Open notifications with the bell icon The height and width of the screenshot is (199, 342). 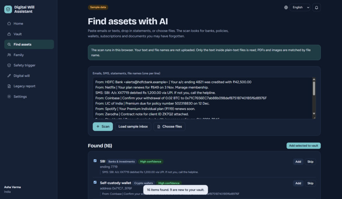click(x=316, y=8)
